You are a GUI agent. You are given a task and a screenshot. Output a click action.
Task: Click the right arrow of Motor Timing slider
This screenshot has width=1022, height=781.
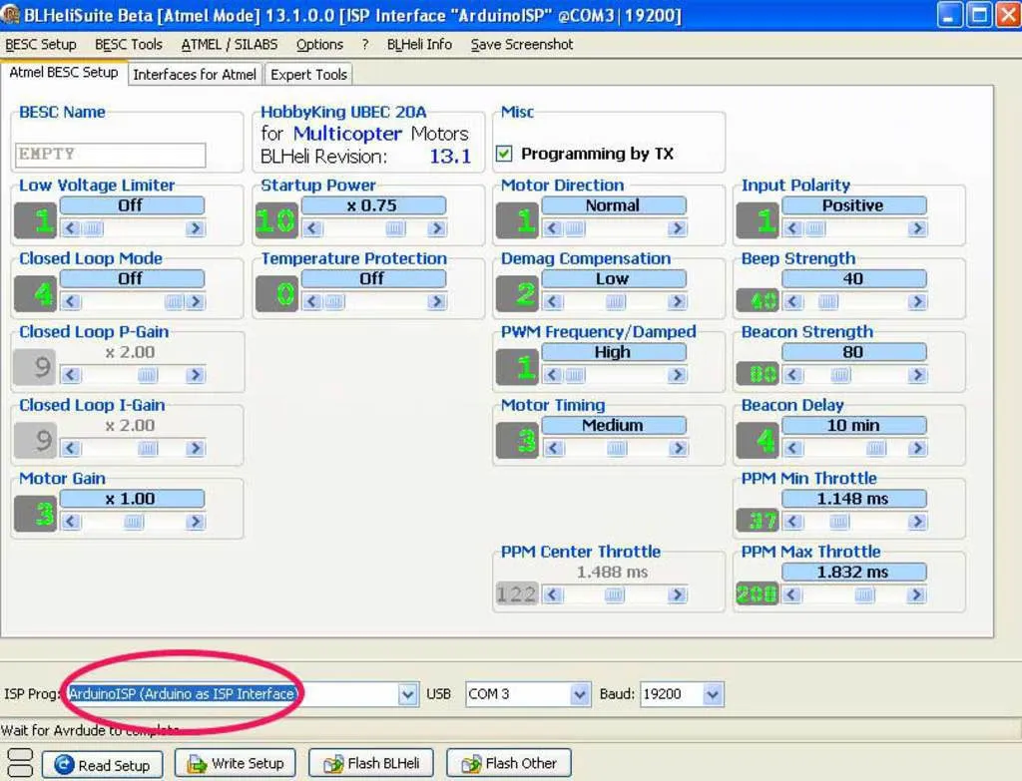[678, 449]
